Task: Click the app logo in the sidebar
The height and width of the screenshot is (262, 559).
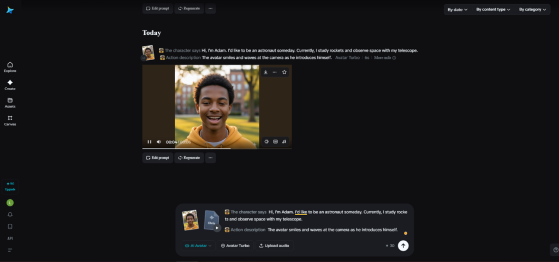Action: [x=10, y=10]
